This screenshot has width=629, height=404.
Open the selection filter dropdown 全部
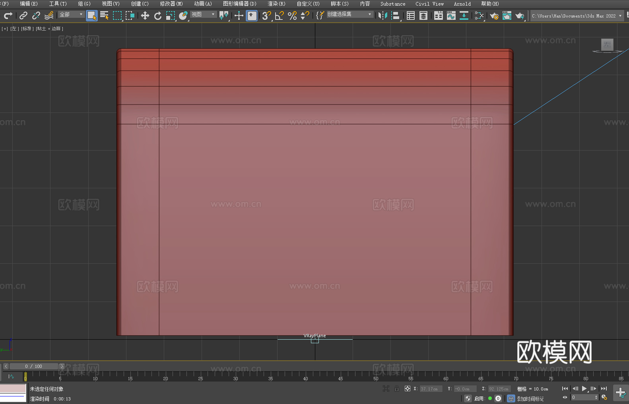tap(71, 14)
